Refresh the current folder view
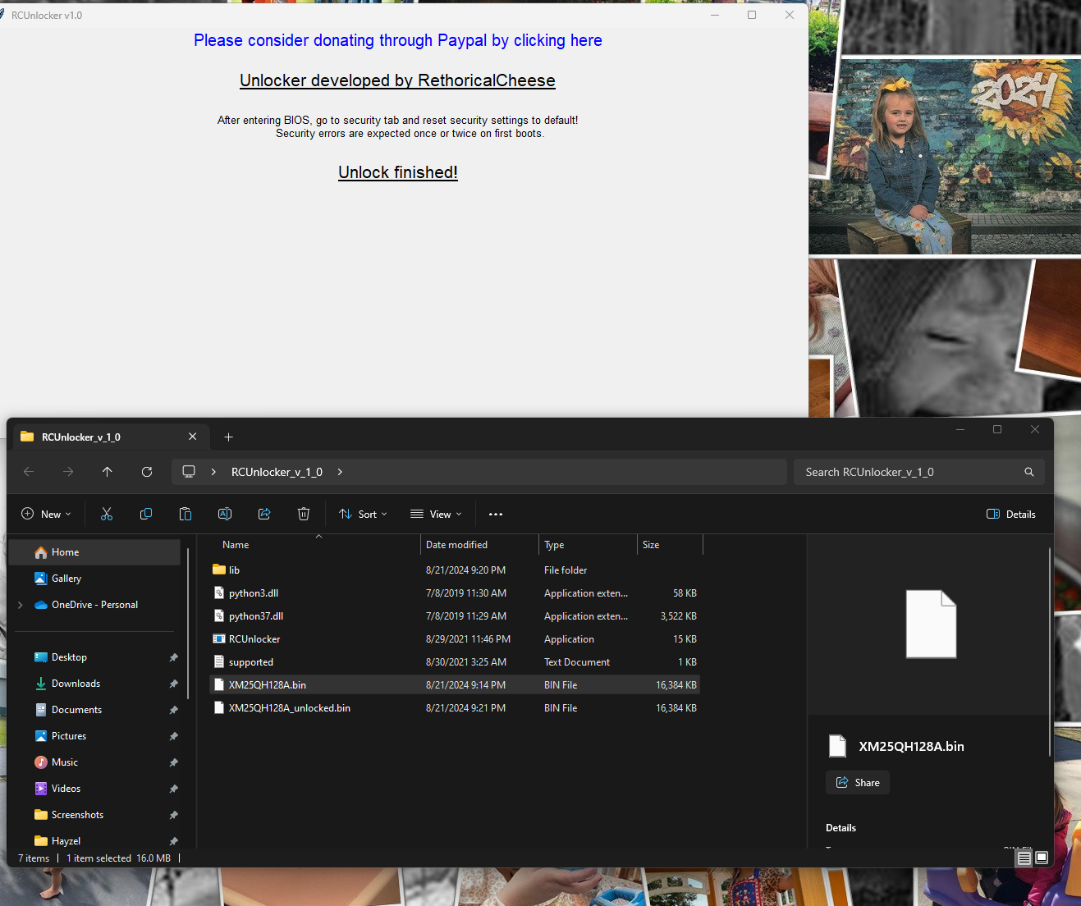The width and height of the screenshot is (1081, 906). tap(147, 472)
